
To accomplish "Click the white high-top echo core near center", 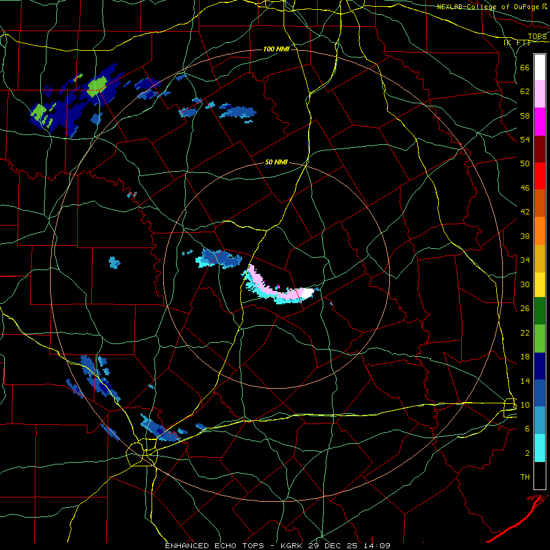I will (x=306, y=293).
